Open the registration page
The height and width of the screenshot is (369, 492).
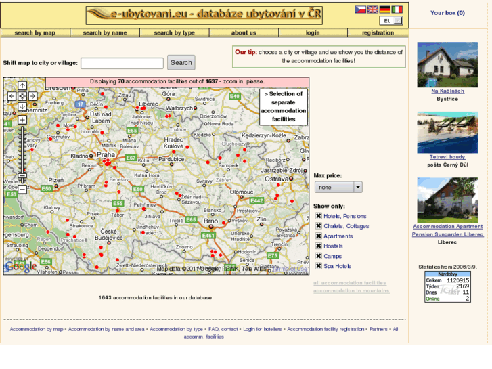(378, 32)
